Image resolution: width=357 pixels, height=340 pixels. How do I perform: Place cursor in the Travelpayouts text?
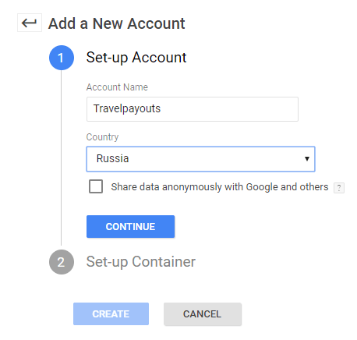click(127, 108)
